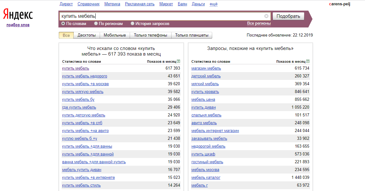The height and width of the screenshot is (191, 365).
Task: Open 'Баян' in top navigation
Action: [182, 4]
